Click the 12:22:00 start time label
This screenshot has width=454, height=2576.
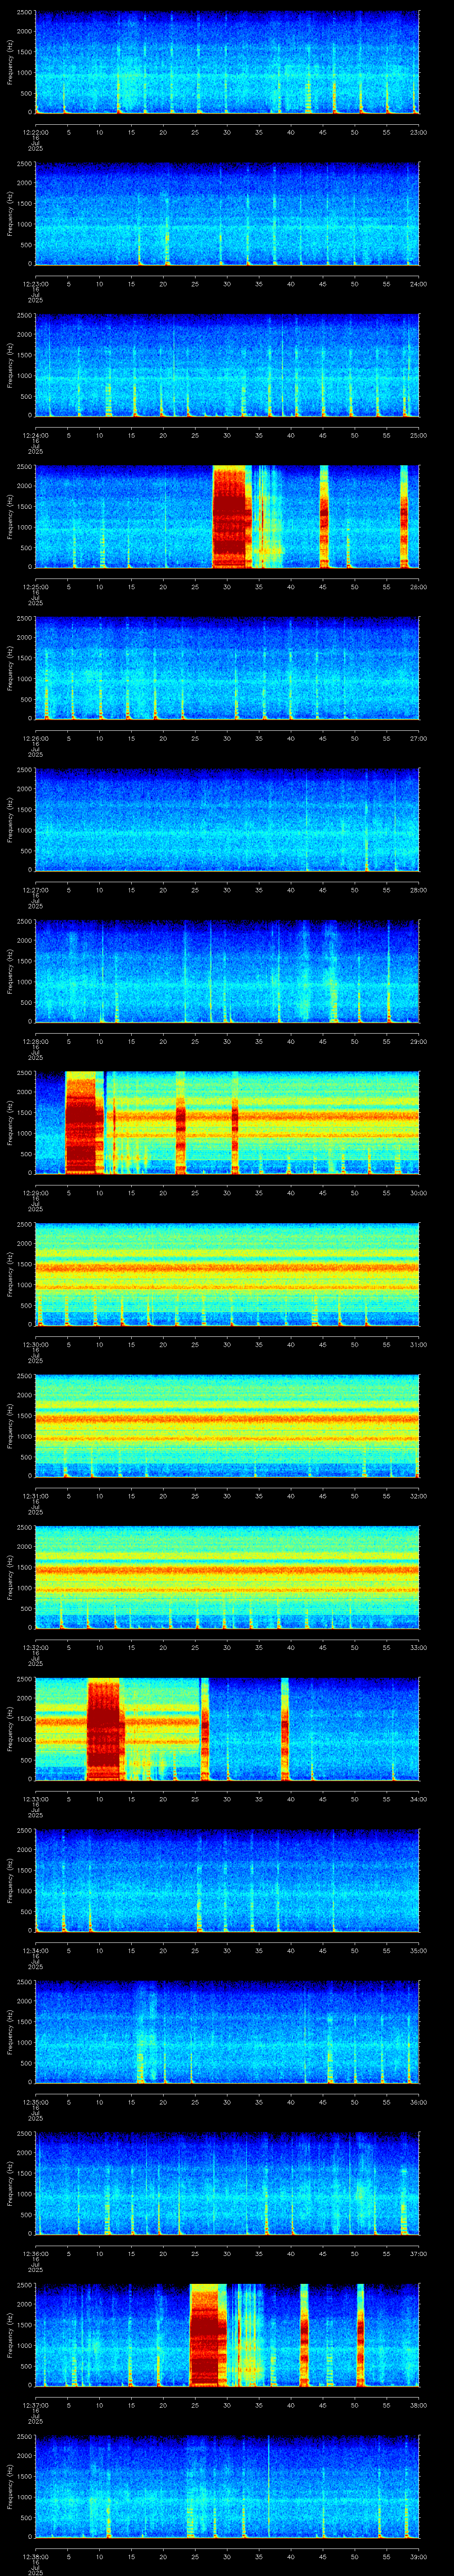[35, 132]
